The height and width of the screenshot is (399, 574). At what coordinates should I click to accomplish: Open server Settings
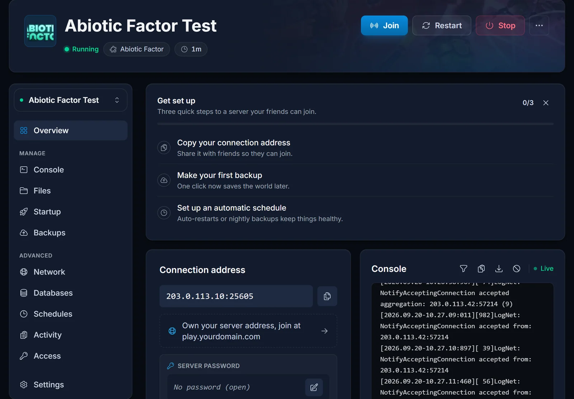(71, 385)
